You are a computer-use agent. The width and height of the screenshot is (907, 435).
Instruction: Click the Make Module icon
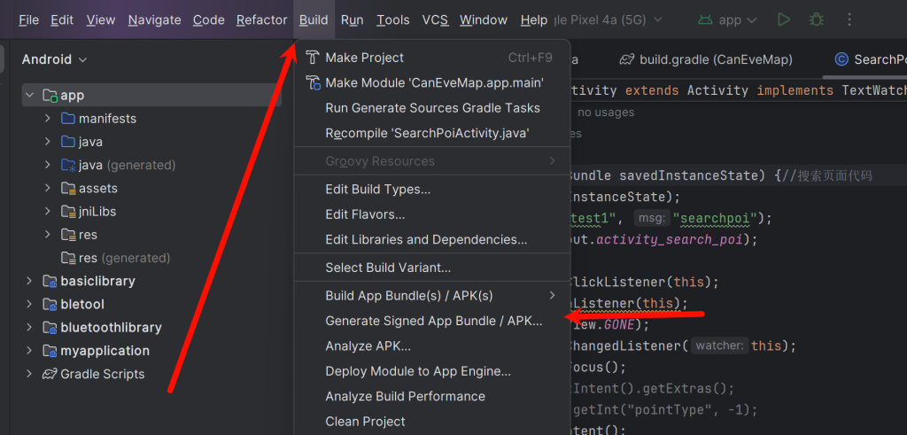coord(313,82)
